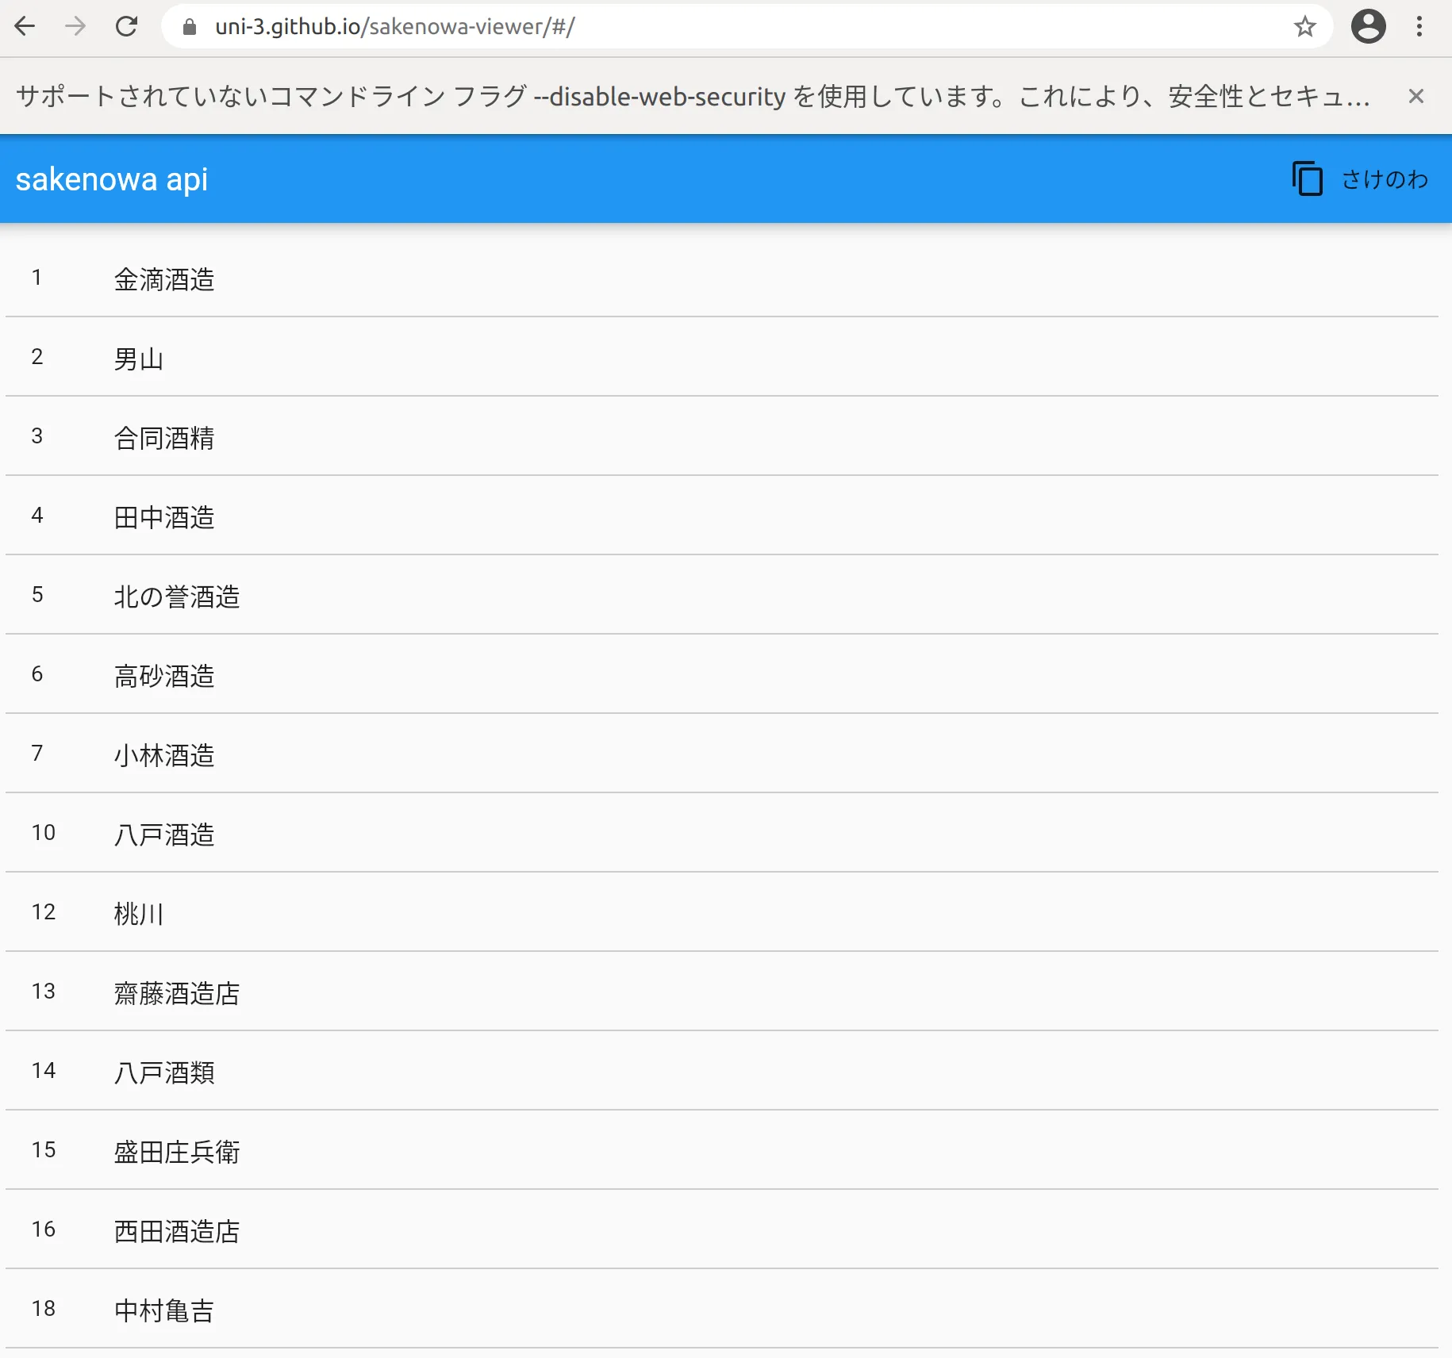Click the lock icon in address bar
The width and height of the screenshot is (1452, 1358).
189,27
